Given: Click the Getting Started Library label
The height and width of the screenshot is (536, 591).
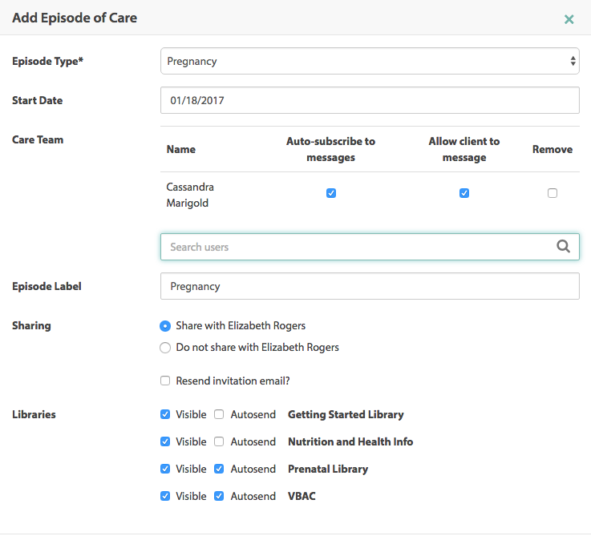Looking at the screenshot, I should click(346, 414).
